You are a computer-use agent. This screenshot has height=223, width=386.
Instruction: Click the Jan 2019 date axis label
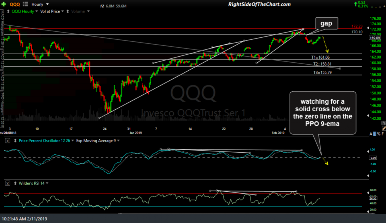136,133
